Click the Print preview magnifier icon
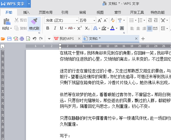171x140 pixels. point(28,39)
